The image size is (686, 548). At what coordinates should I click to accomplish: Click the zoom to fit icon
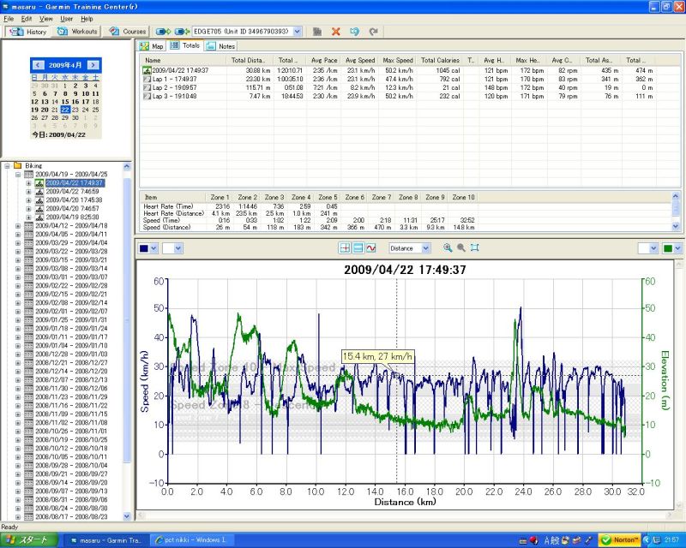coord(475,247)
